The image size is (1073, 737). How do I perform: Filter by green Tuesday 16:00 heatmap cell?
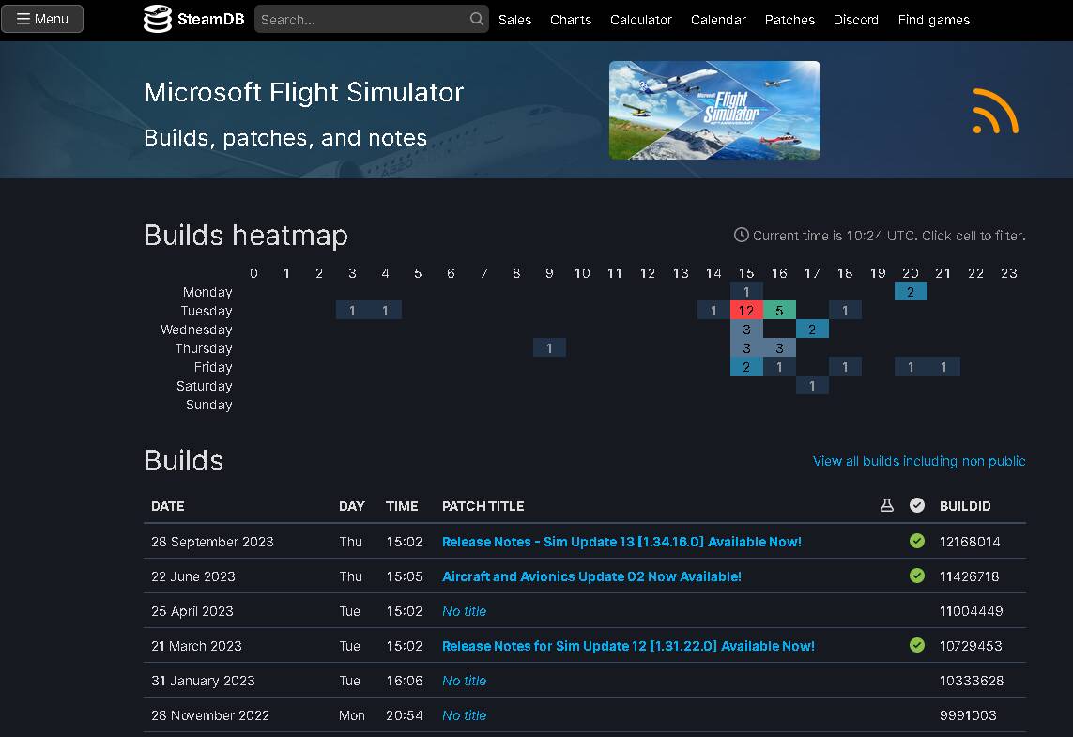pyautogui.click(x=779, y=311)
